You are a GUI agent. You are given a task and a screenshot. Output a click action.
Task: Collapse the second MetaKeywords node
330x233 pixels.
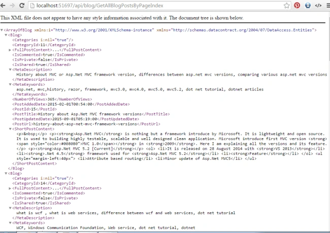pos(10,223)
